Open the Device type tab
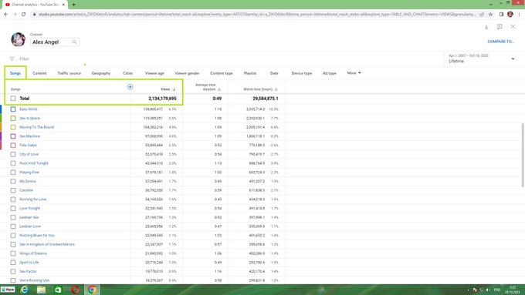The height and width of the screenshot is (295, 525). click(x=301, y=73)
